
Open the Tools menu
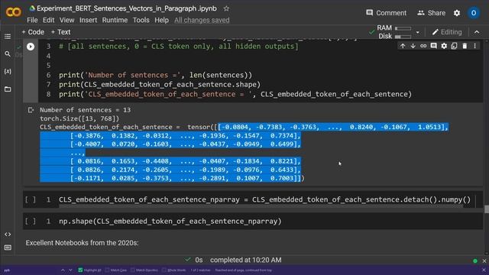(x=141, y=20)
